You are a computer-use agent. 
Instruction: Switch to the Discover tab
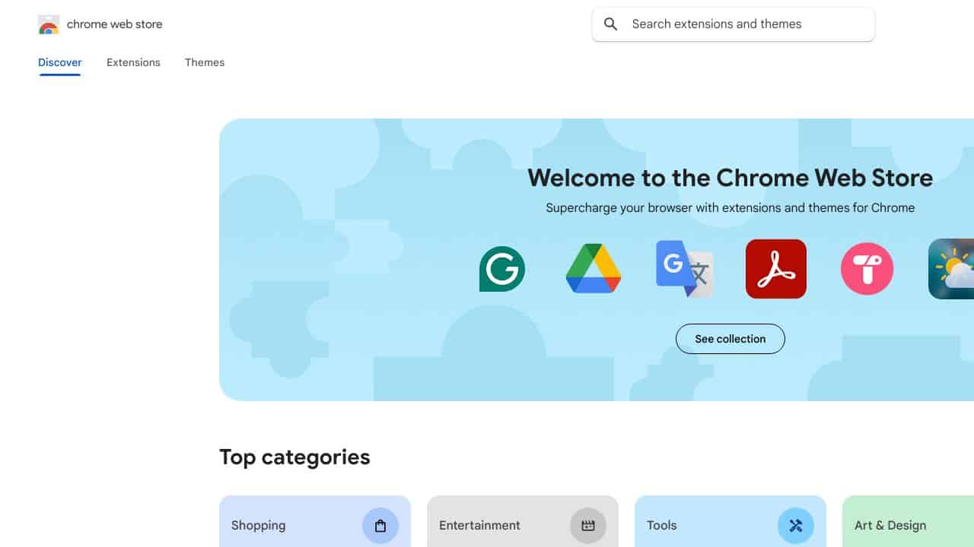pyautogui.click(x=60, y=62)
